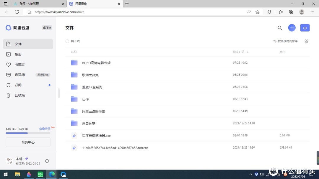This screenshot has width=319, height=179.
Task: Open the search icon at the top
Action: coord(280,28)
